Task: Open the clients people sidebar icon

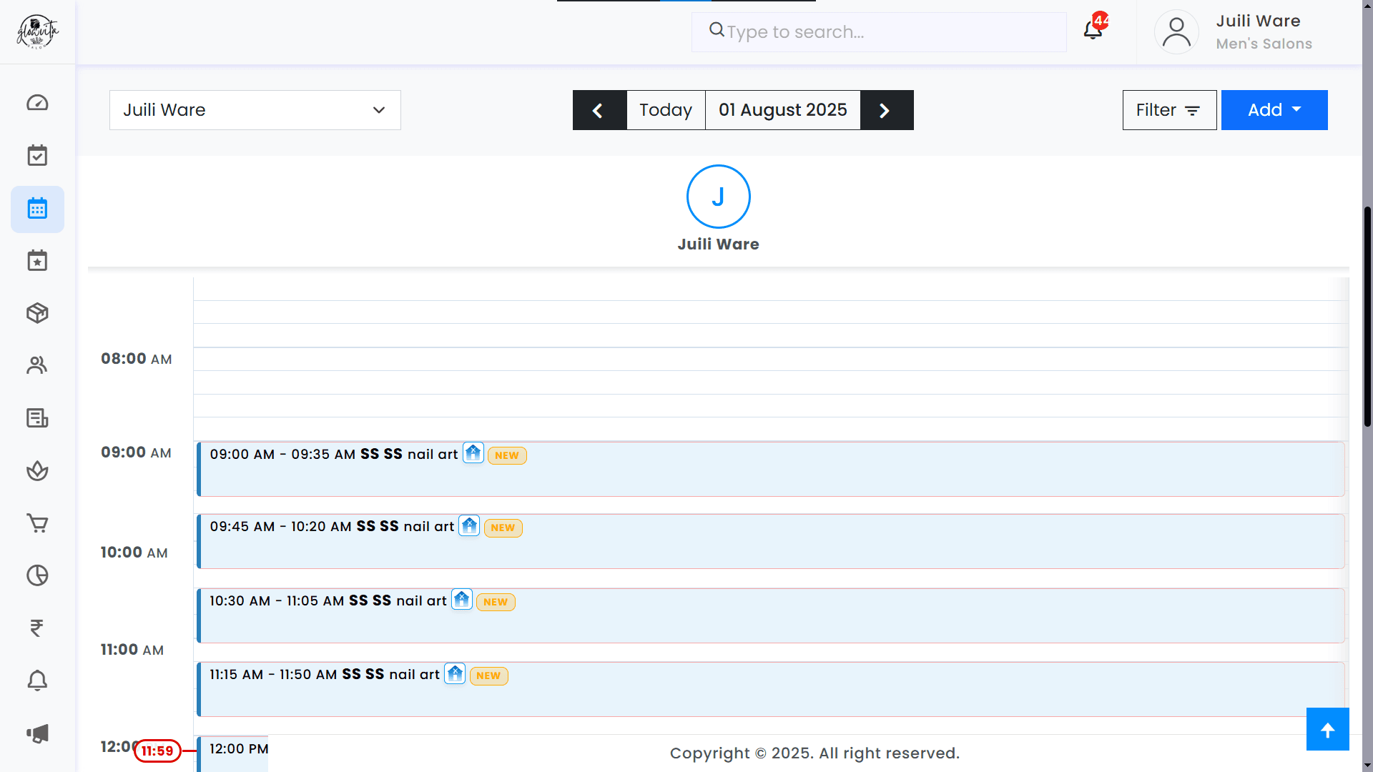Action: [37, 365]
